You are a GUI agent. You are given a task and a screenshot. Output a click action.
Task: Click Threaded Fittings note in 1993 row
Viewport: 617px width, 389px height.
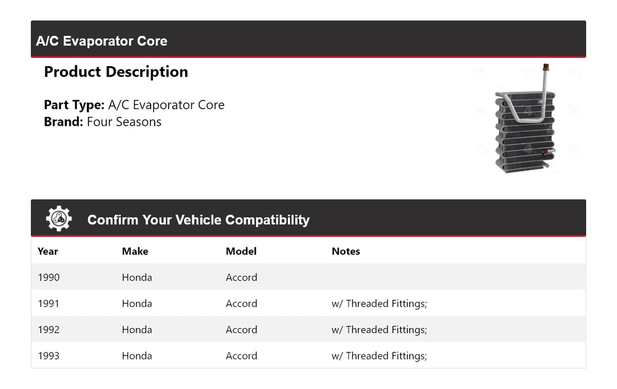(x=379, y=356)
